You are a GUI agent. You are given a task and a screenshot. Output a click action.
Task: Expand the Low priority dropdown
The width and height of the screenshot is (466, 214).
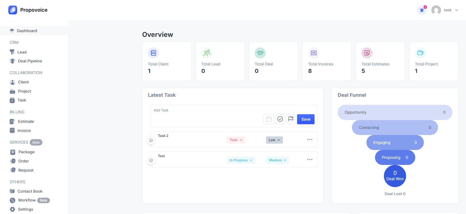274,140
